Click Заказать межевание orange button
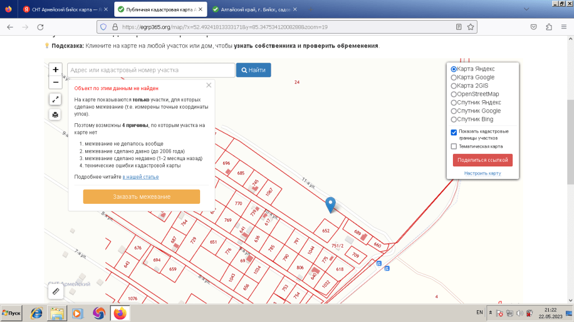This screenshot has width=574, height=322. click(141, 197)
